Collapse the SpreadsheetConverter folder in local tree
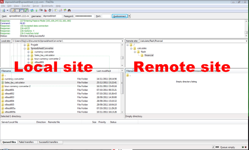 click(x=24, y=48)
